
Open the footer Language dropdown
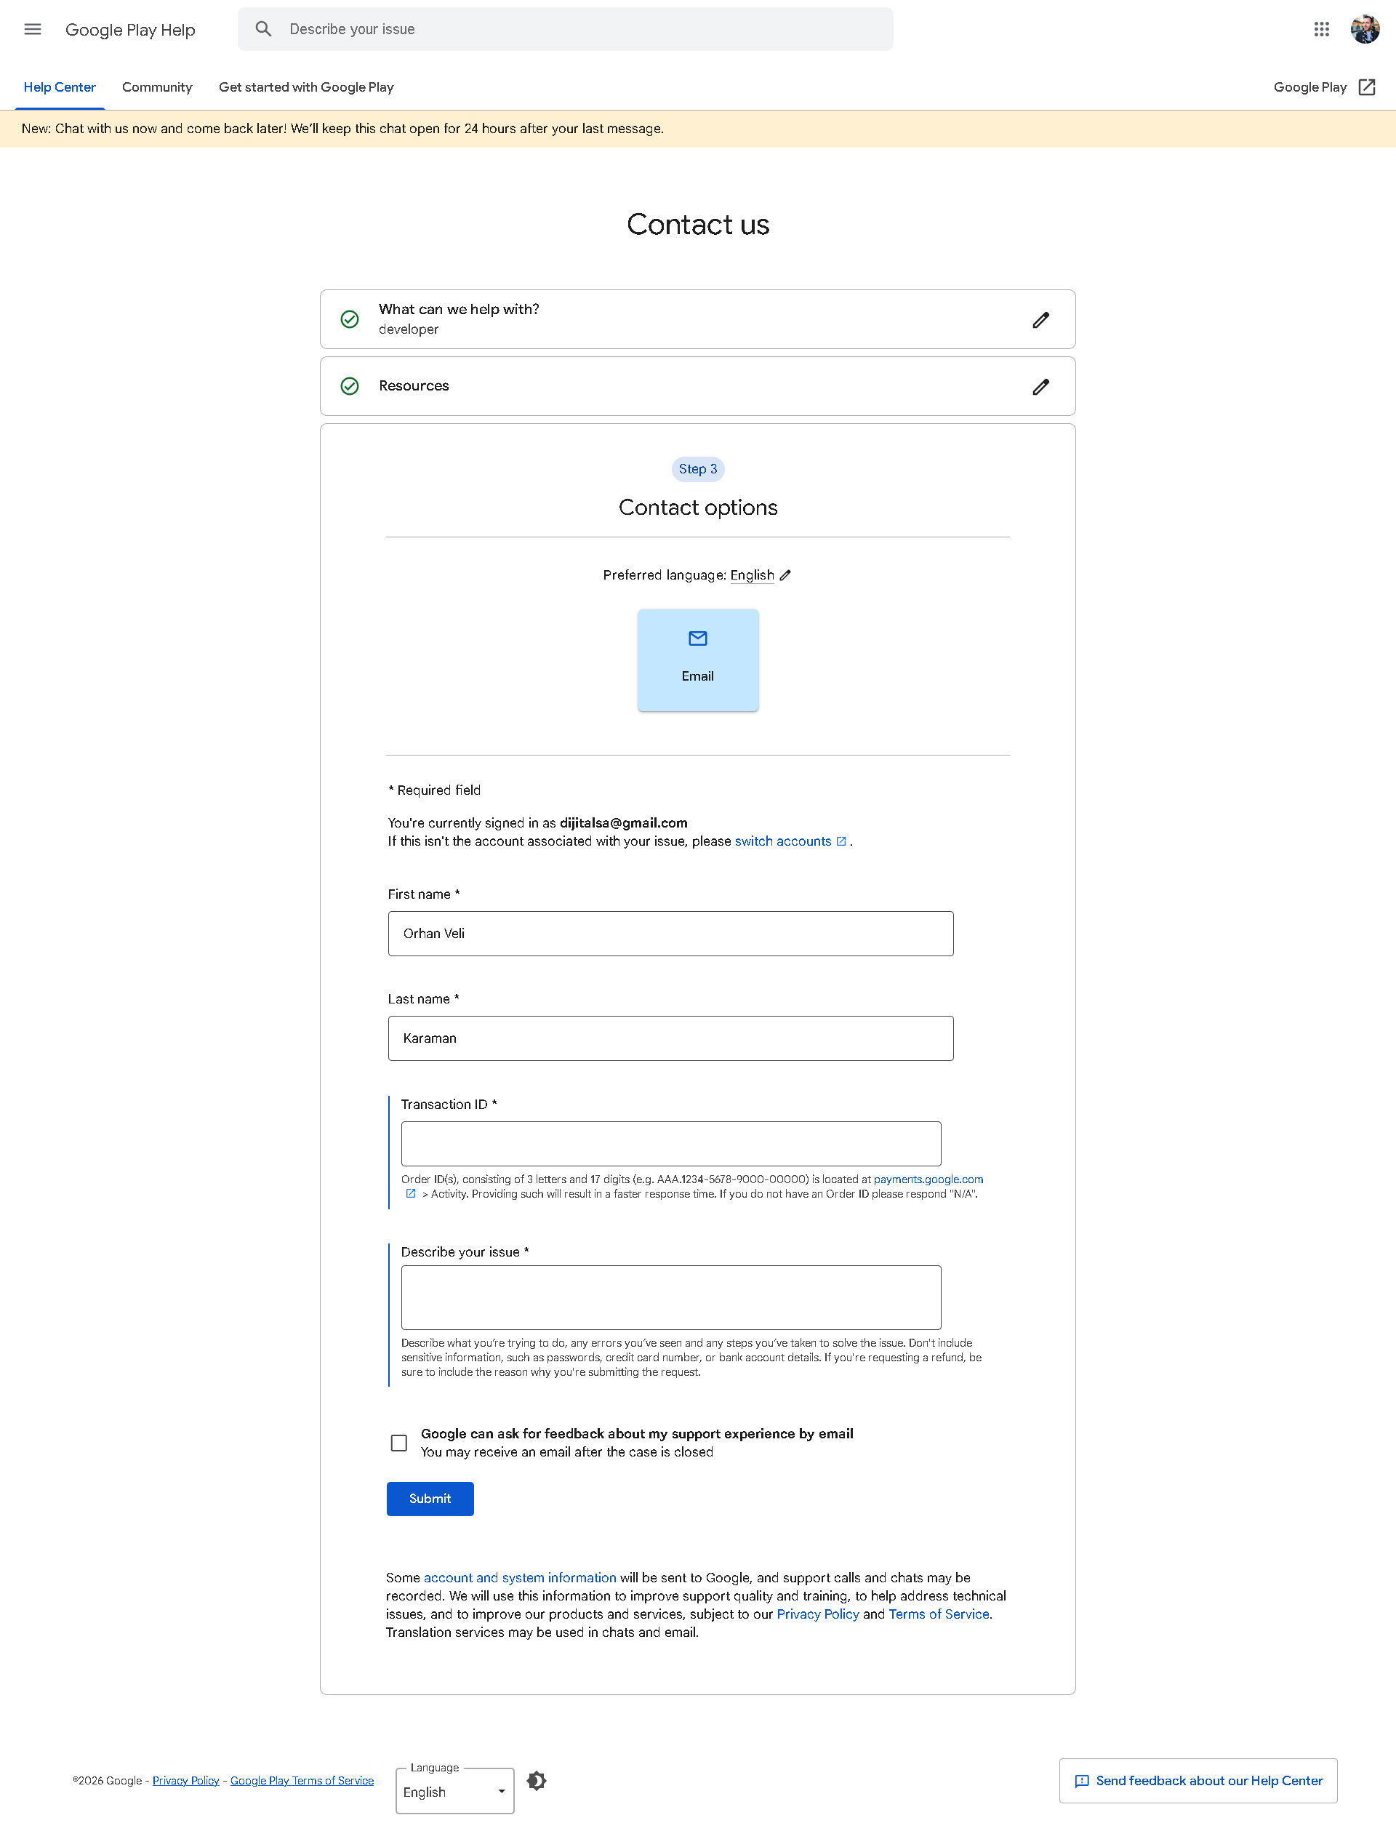point(454,1792)
